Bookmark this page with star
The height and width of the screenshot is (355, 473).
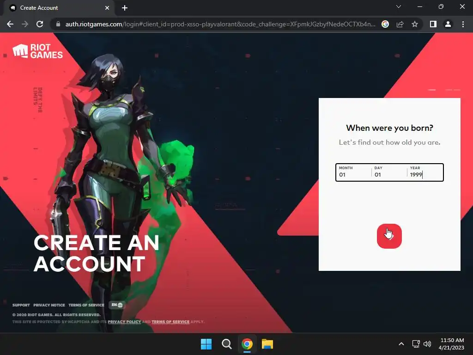coord(415,24)
